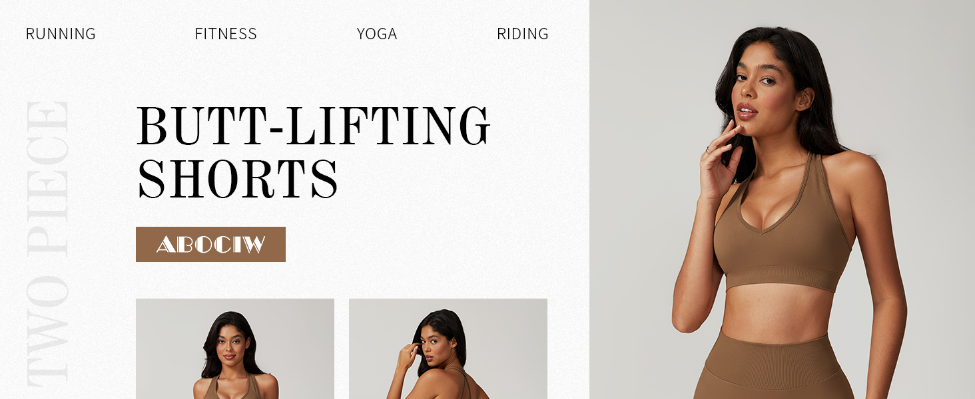Screen dimensions: 975x399
Task: Switch to the YOGA category
Action: coord(377,34)
